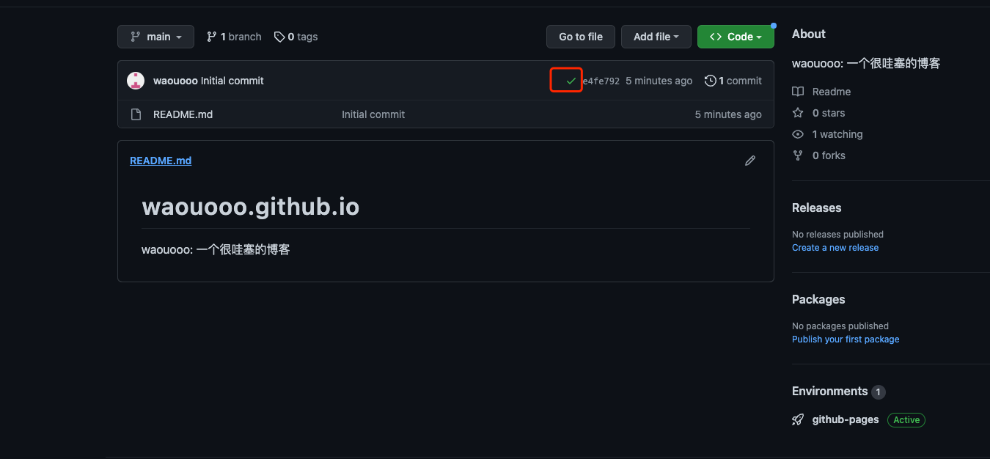The height and width of the screenshot is (459, 990).
Task: Open Initial commit message in README.md row
Action: (x=373, y=114)
